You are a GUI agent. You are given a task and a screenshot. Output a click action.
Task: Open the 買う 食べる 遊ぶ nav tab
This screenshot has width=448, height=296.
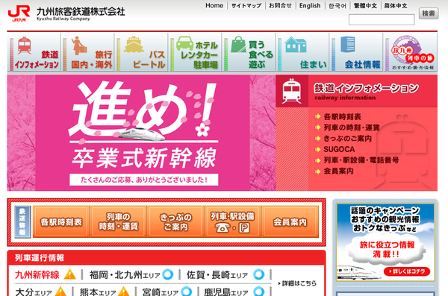pyautogui.click(x=249, y=52)
